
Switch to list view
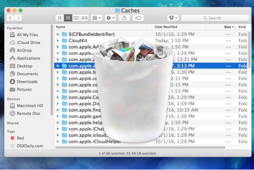coord(68,18)
